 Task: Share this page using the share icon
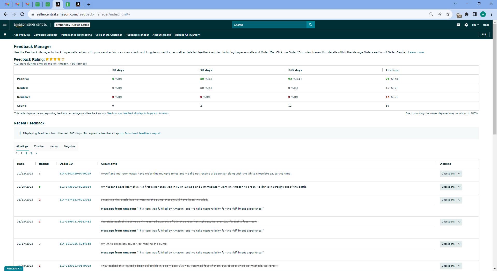(440, 14)
